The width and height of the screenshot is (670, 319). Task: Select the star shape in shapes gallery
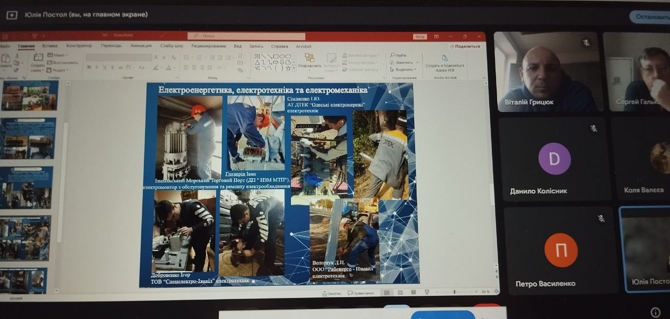click(x=289, y=67)
